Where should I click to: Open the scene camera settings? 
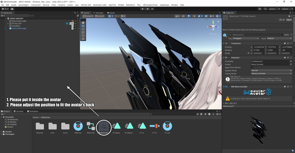(212, 16)
